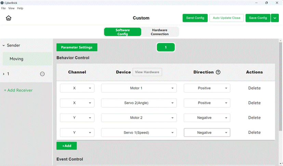Open the Save Config dropdown arrow
This screenshot has height=166, width=283.
[275, 18]
